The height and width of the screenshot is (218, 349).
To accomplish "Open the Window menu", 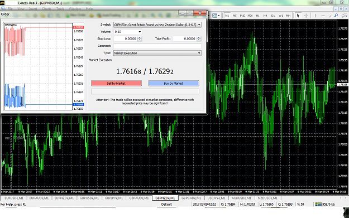I will click(x=75, y=9).
